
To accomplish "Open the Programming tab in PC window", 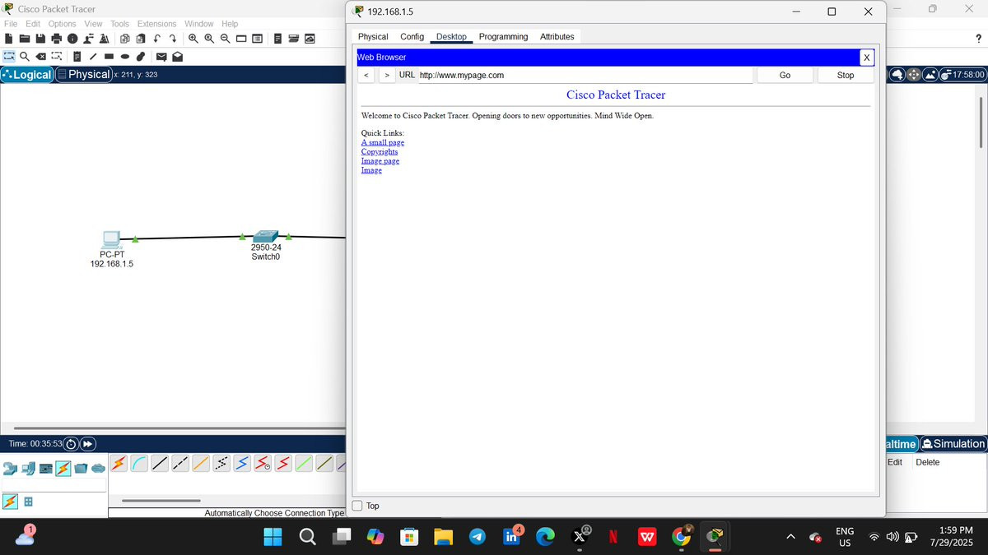I will [x=503, y=36].
